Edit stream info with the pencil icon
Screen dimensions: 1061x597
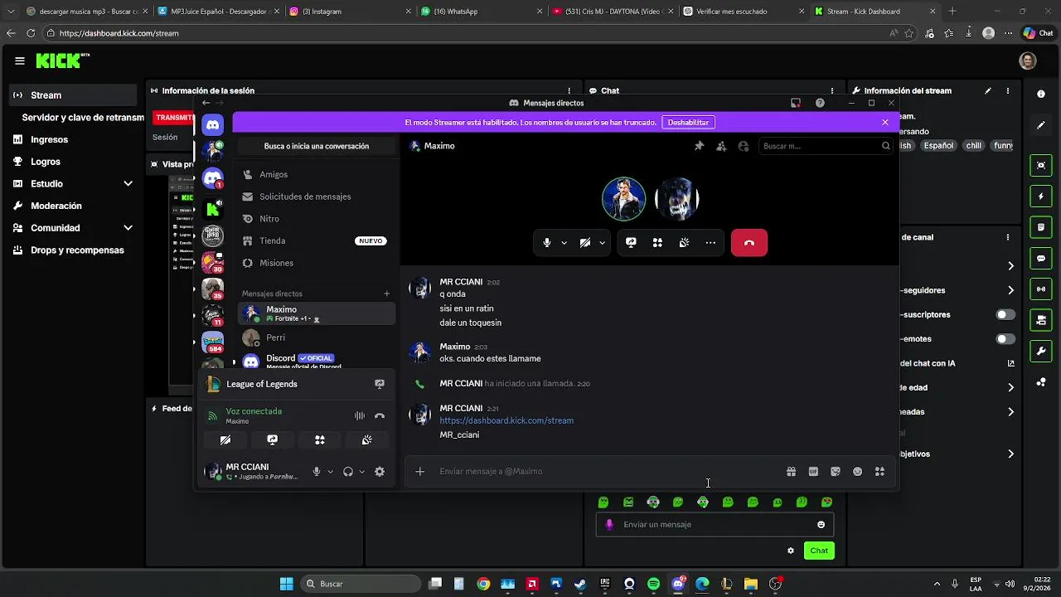pos(987,90)
